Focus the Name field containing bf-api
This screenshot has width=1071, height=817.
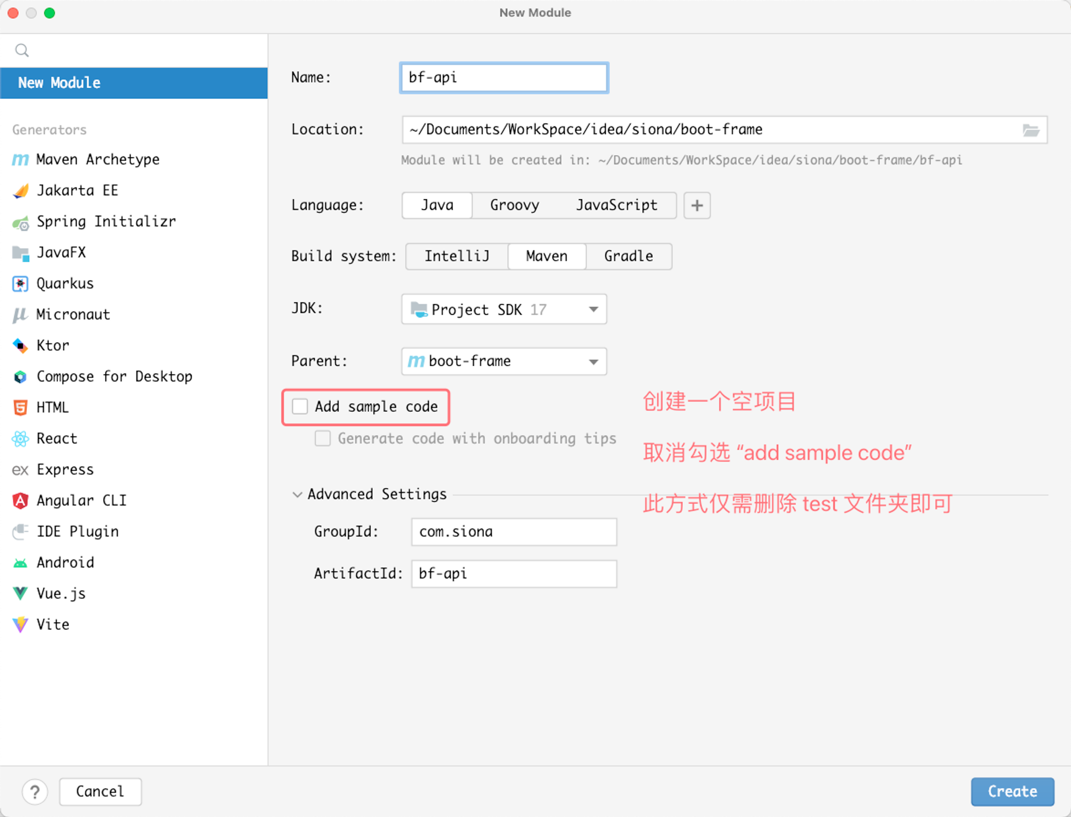(504, 78)
